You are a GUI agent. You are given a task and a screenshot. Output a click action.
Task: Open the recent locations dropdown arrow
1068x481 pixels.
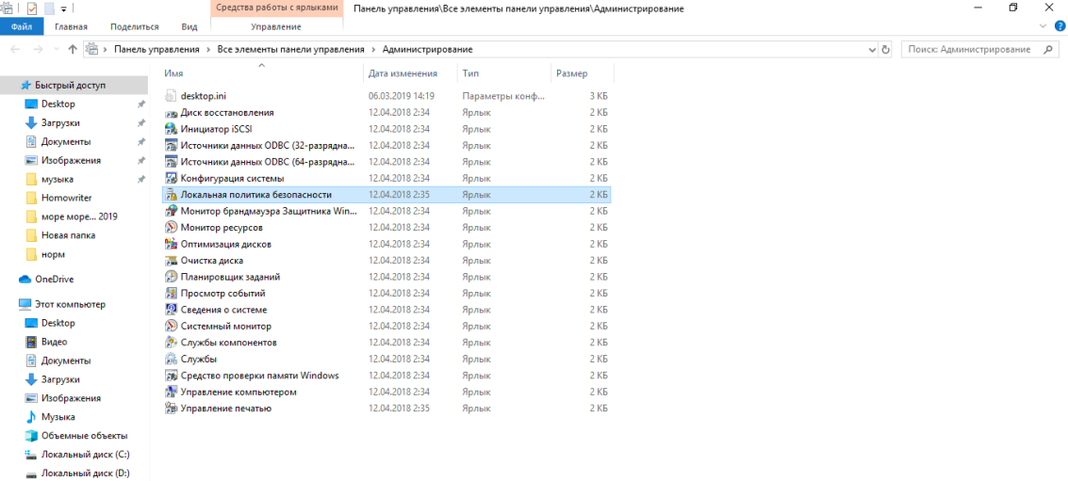[58, 50]
